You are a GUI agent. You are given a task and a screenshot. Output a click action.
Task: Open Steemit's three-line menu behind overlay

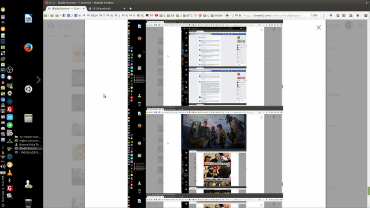point(361,25)
